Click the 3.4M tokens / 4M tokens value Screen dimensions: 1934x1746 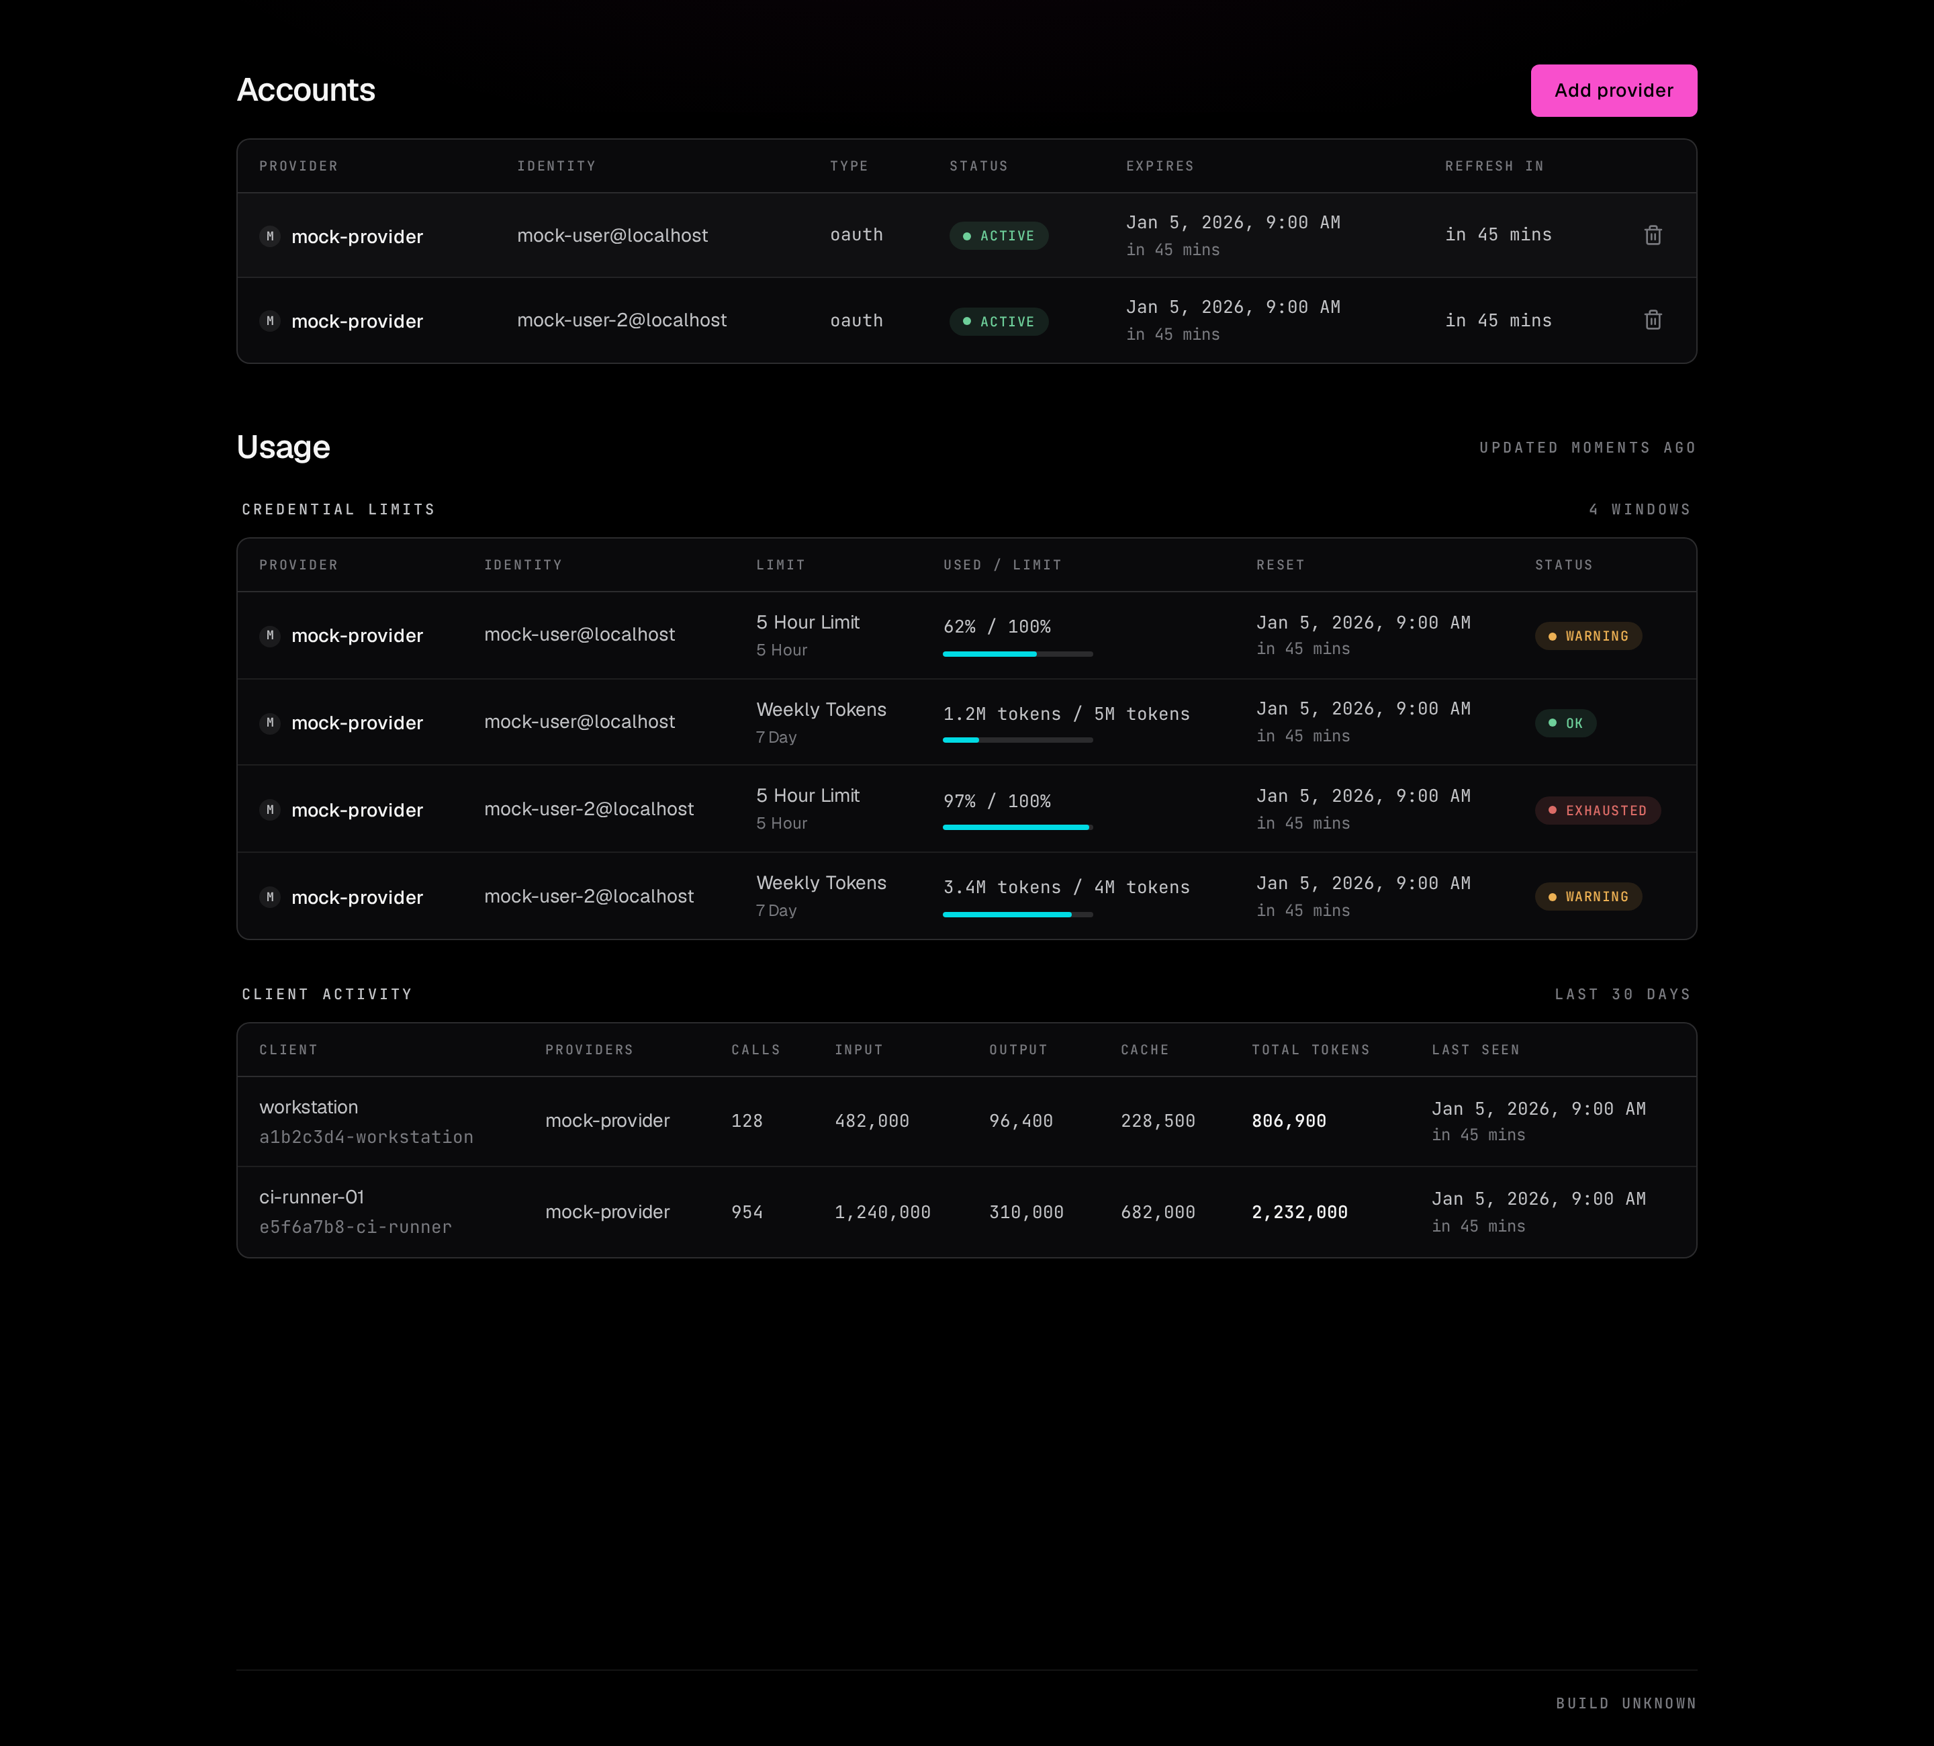coord(1066,887)
